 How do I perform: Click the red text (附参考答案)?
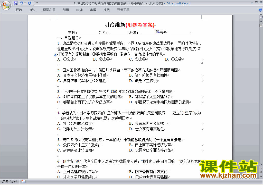140,25
